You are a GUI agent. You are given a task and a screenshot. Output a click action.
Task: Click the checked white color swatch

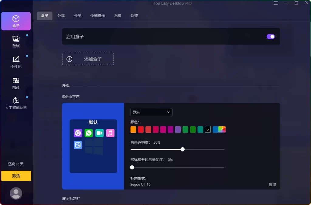(208, 129)
